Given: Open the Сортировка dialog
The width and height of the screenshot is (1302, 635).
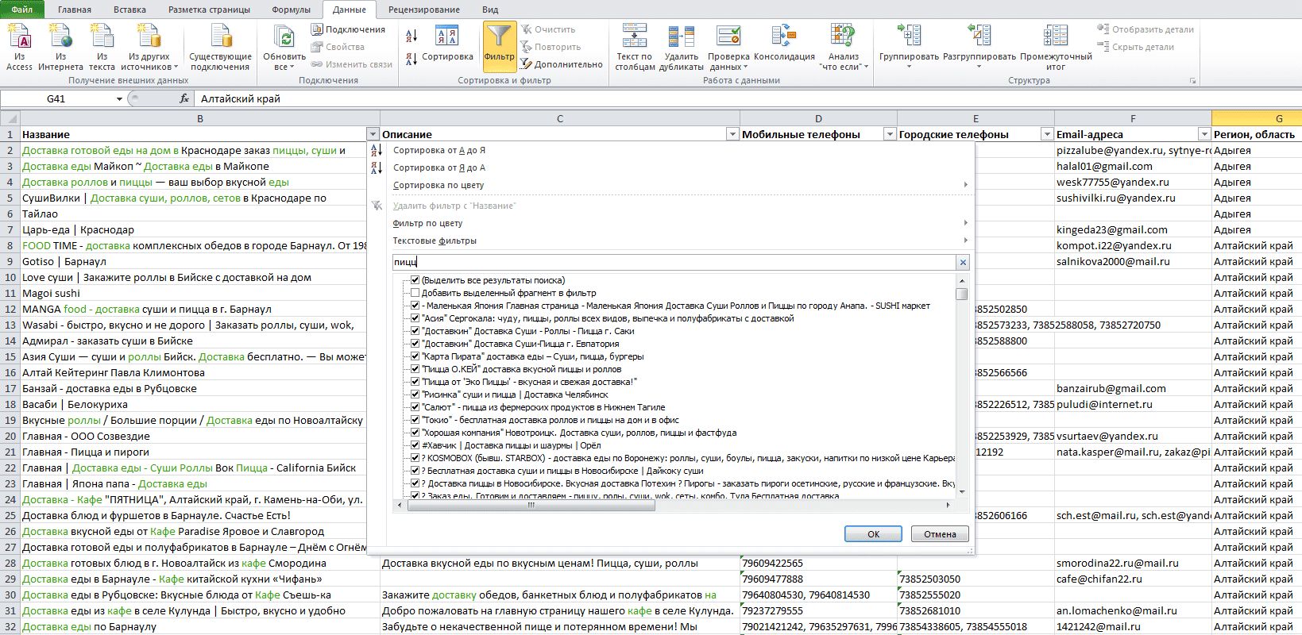Looking at the screenshot, I should pos(447,43).
